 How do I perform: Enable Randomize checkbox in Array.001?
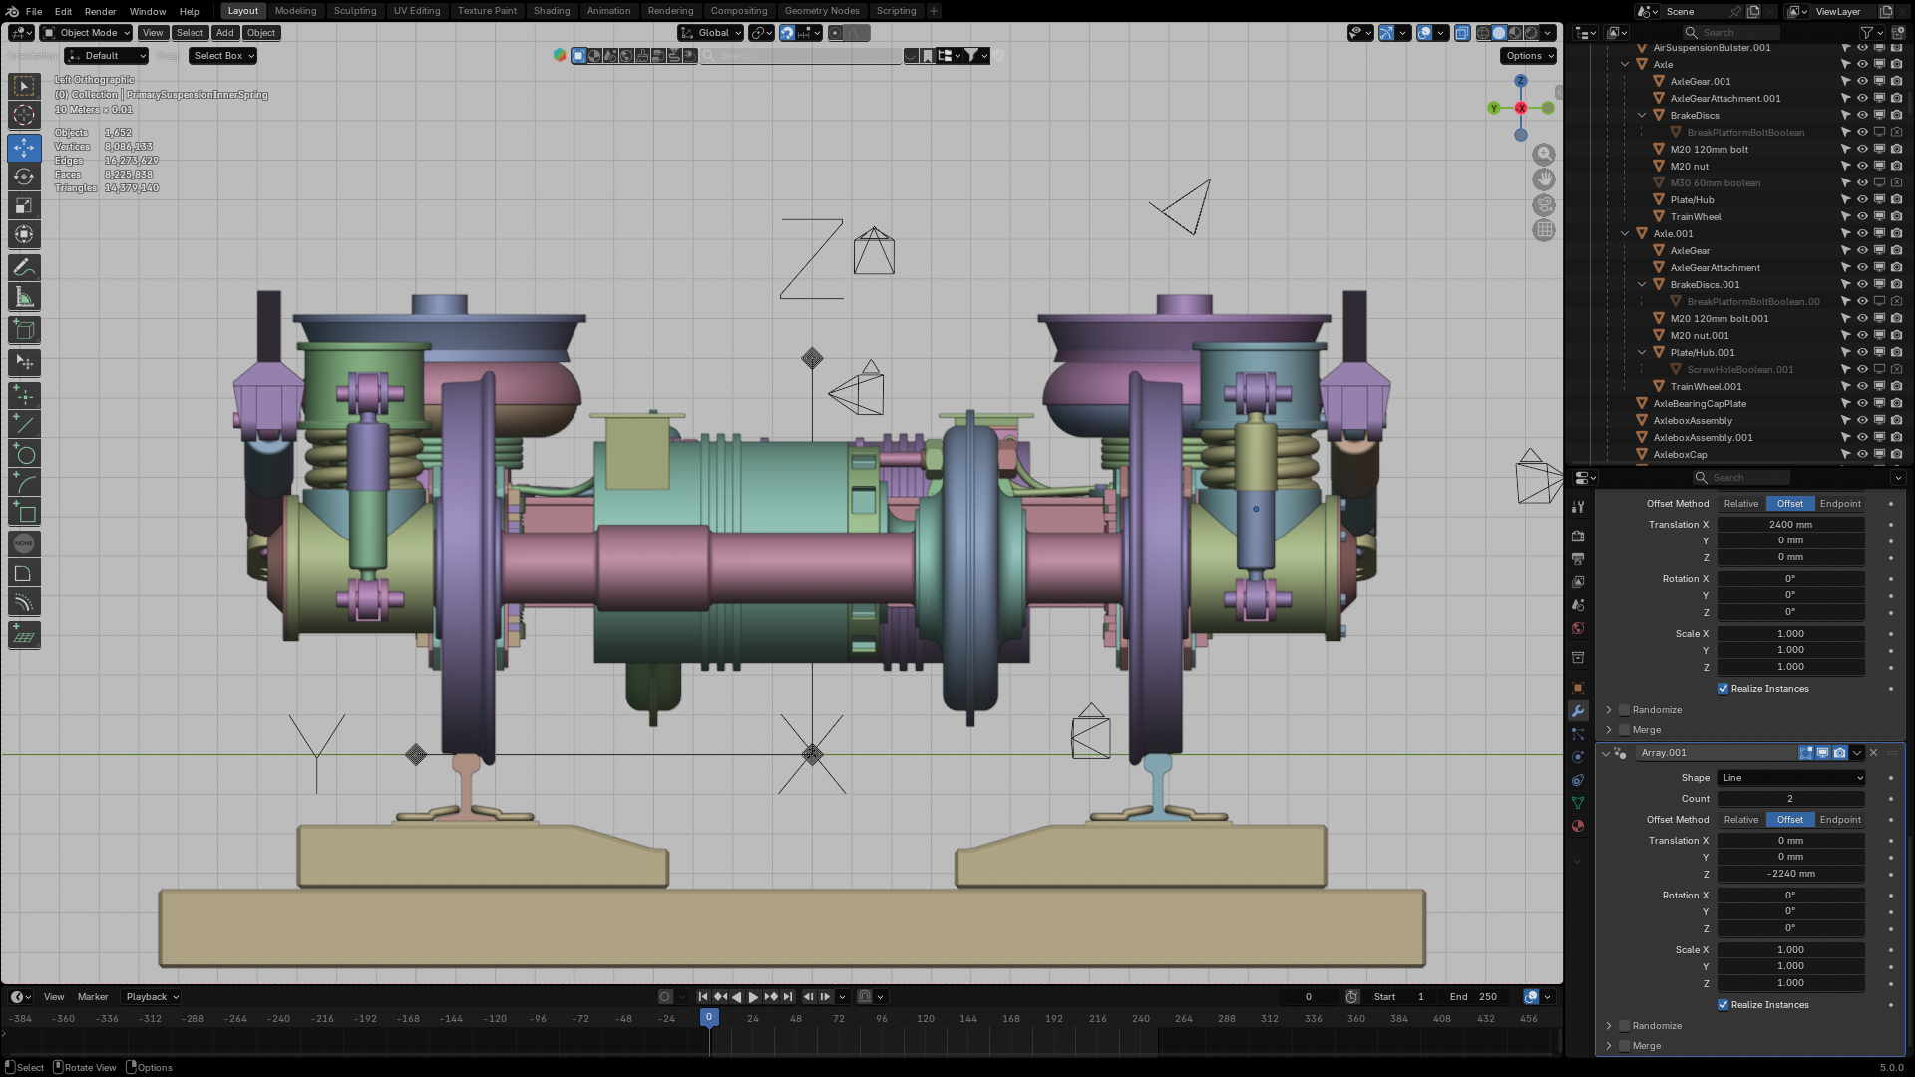(1625, 1026)
